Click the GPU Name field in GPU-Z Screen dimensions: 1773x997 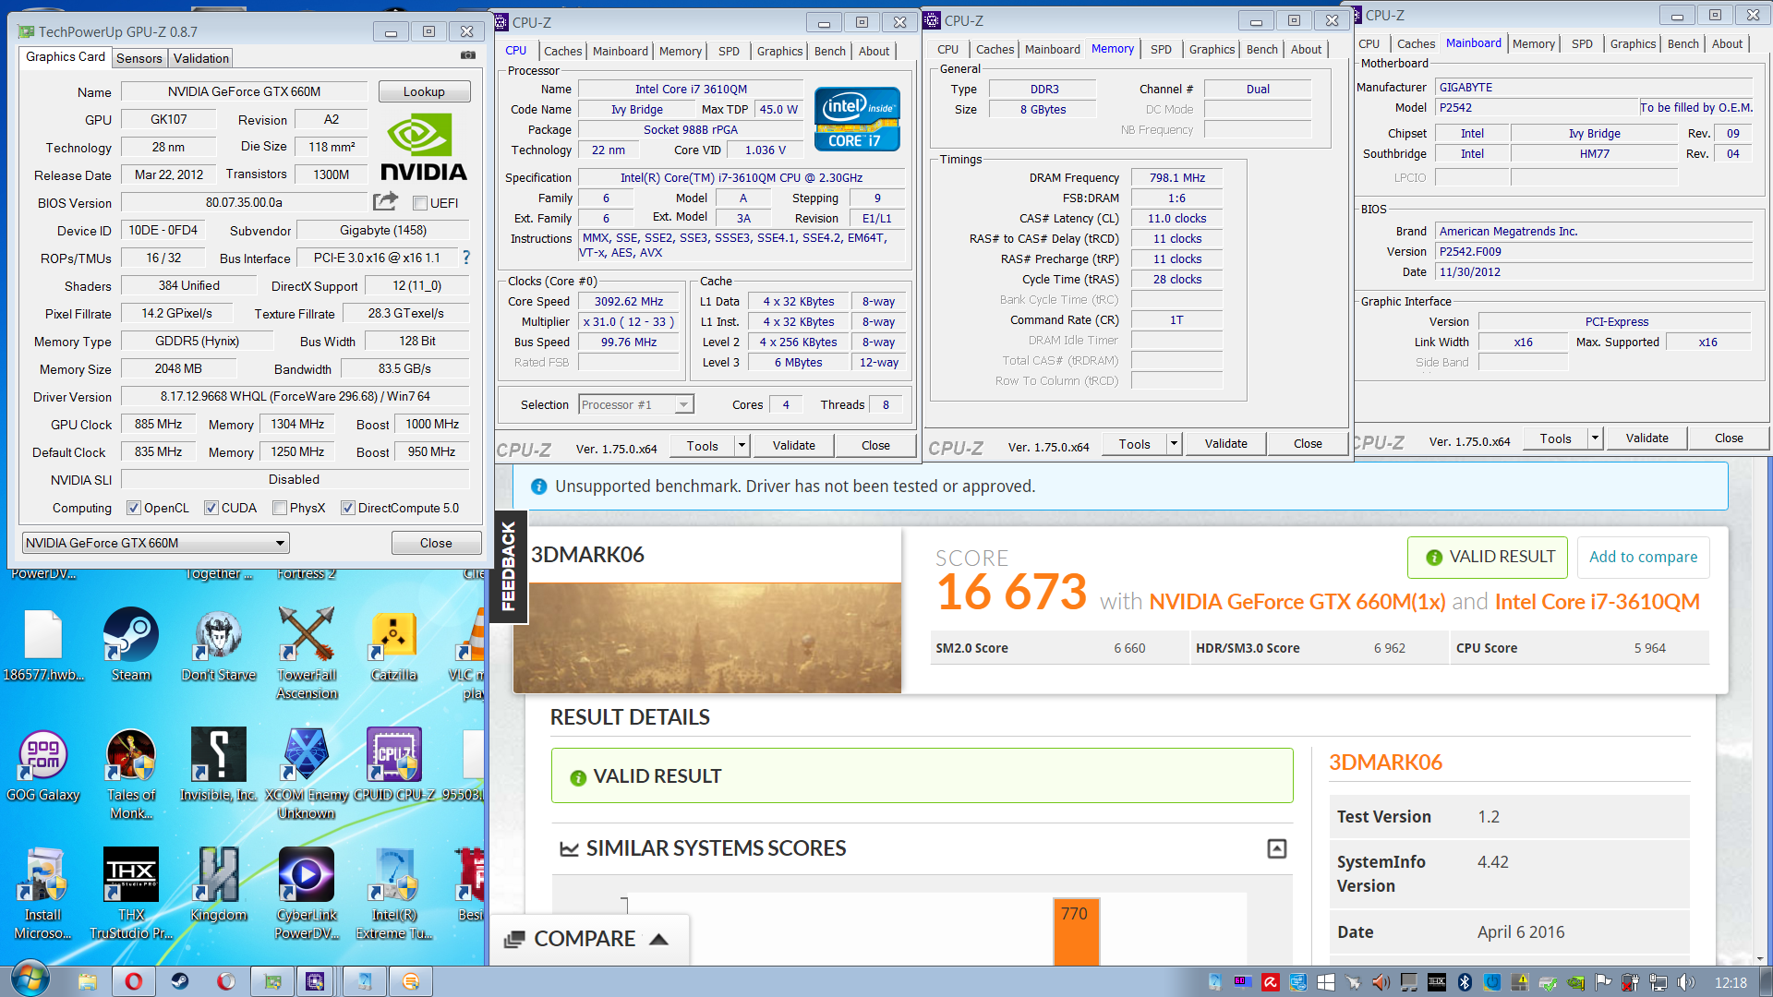(245, 91)
